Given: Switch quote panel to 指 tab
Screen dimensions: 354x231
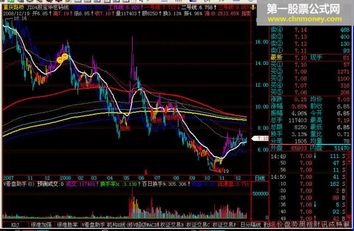Looking at the screenshot, I should pyautogui.click(x=310, y=224).
